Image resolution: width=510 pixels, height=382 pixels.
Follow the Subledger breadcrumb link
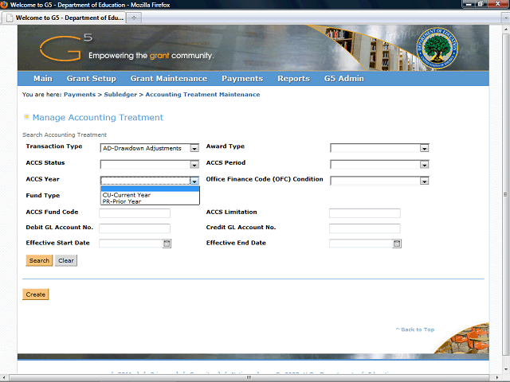[120, 95]
